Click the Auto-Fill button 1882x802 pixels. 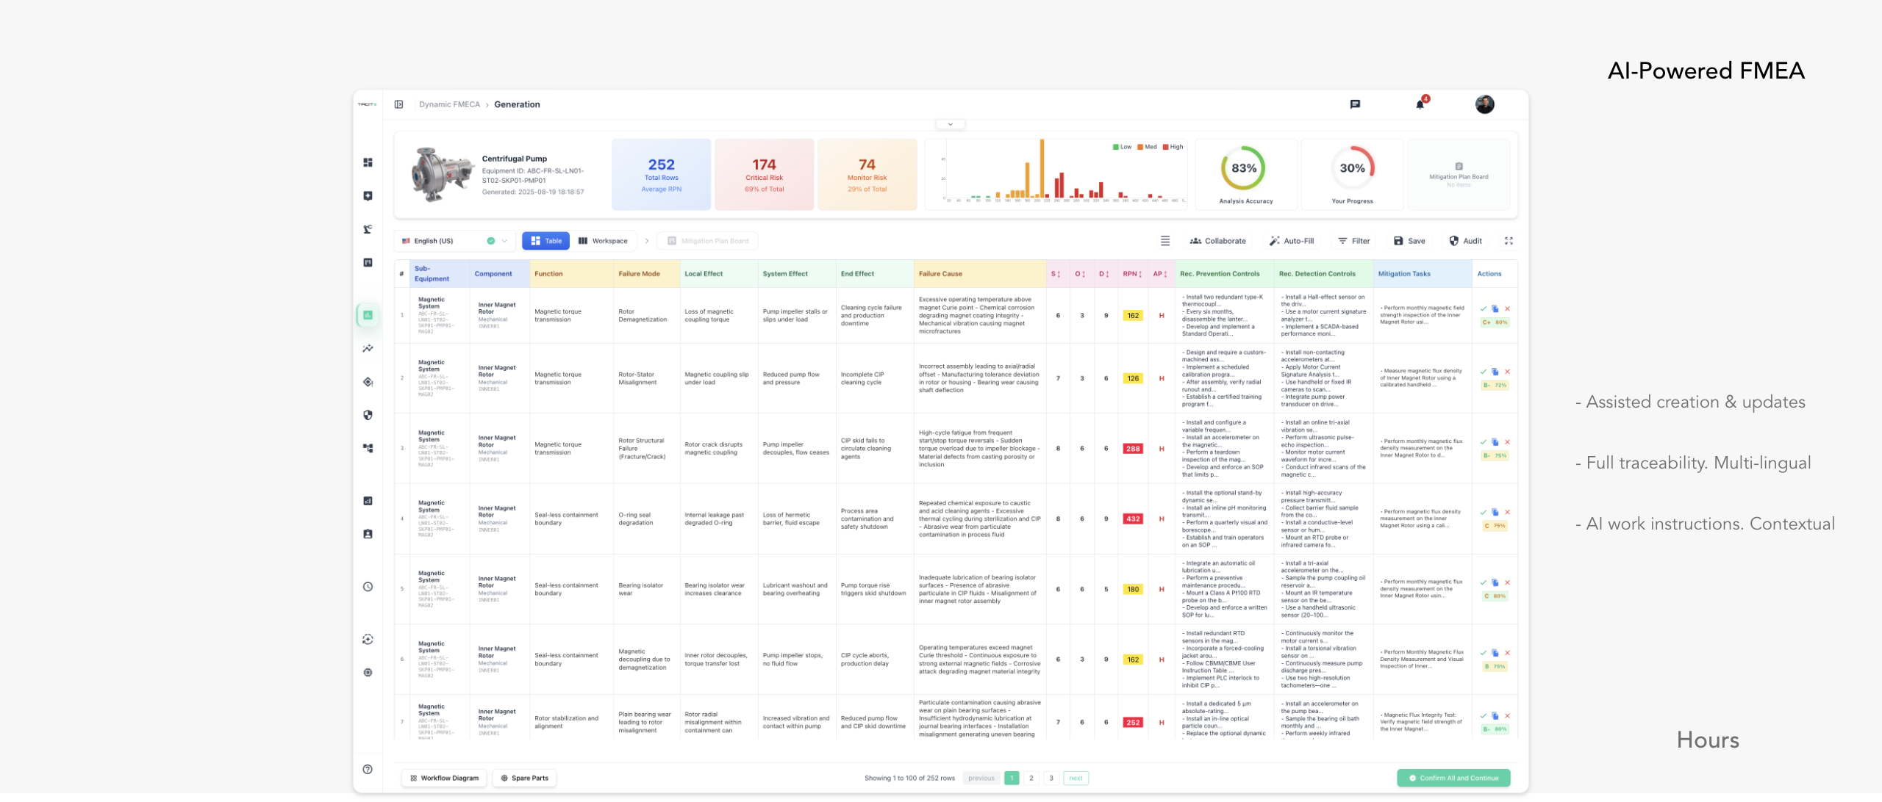coord(1292,241)
